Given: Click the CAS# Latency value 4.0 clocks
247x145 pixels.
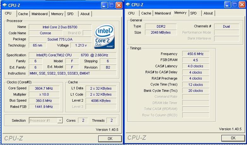Looking at the screenshot, I should pyautogui.click(x=196, y=66).
